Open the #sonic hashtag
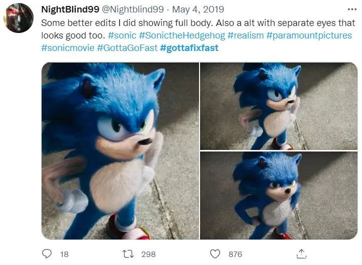 click(x=121, y=35)
